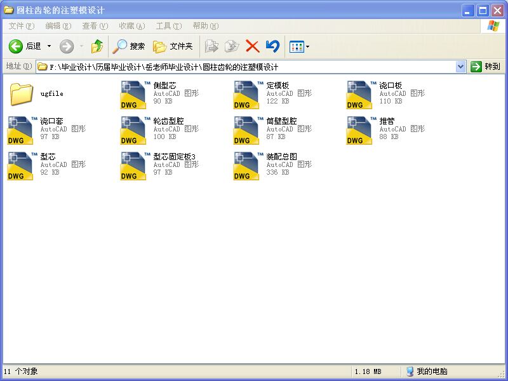Select the ugfile folder icon
This screenshot has width=508, height=381.
pos(22,94)
